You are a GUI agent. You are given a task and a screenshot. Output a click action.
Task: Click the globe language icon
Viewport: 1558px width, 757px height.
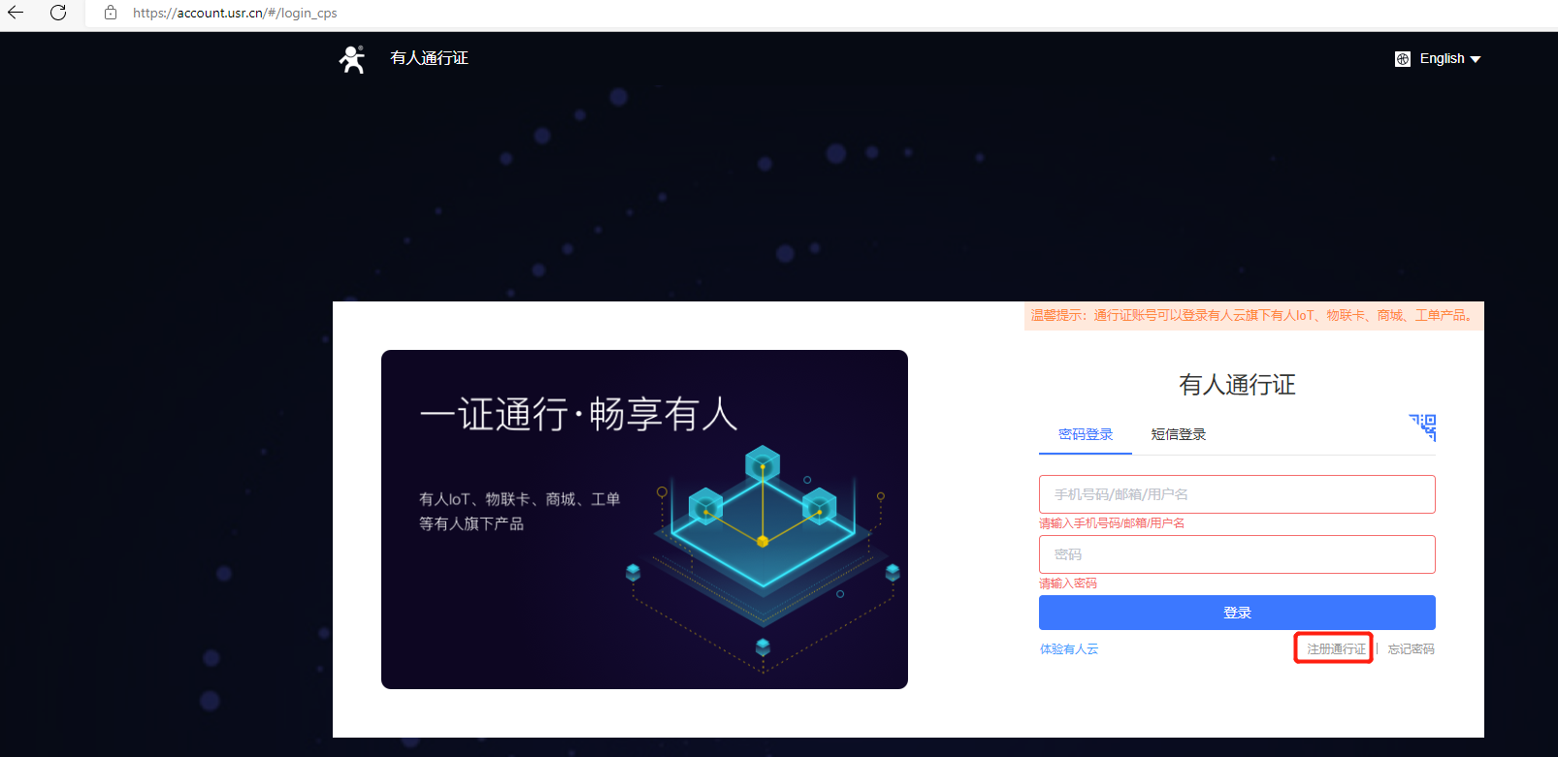tap(1403, 59)
